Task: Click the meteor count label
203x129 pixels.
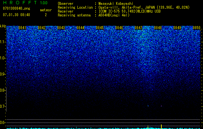Action: 46,10
